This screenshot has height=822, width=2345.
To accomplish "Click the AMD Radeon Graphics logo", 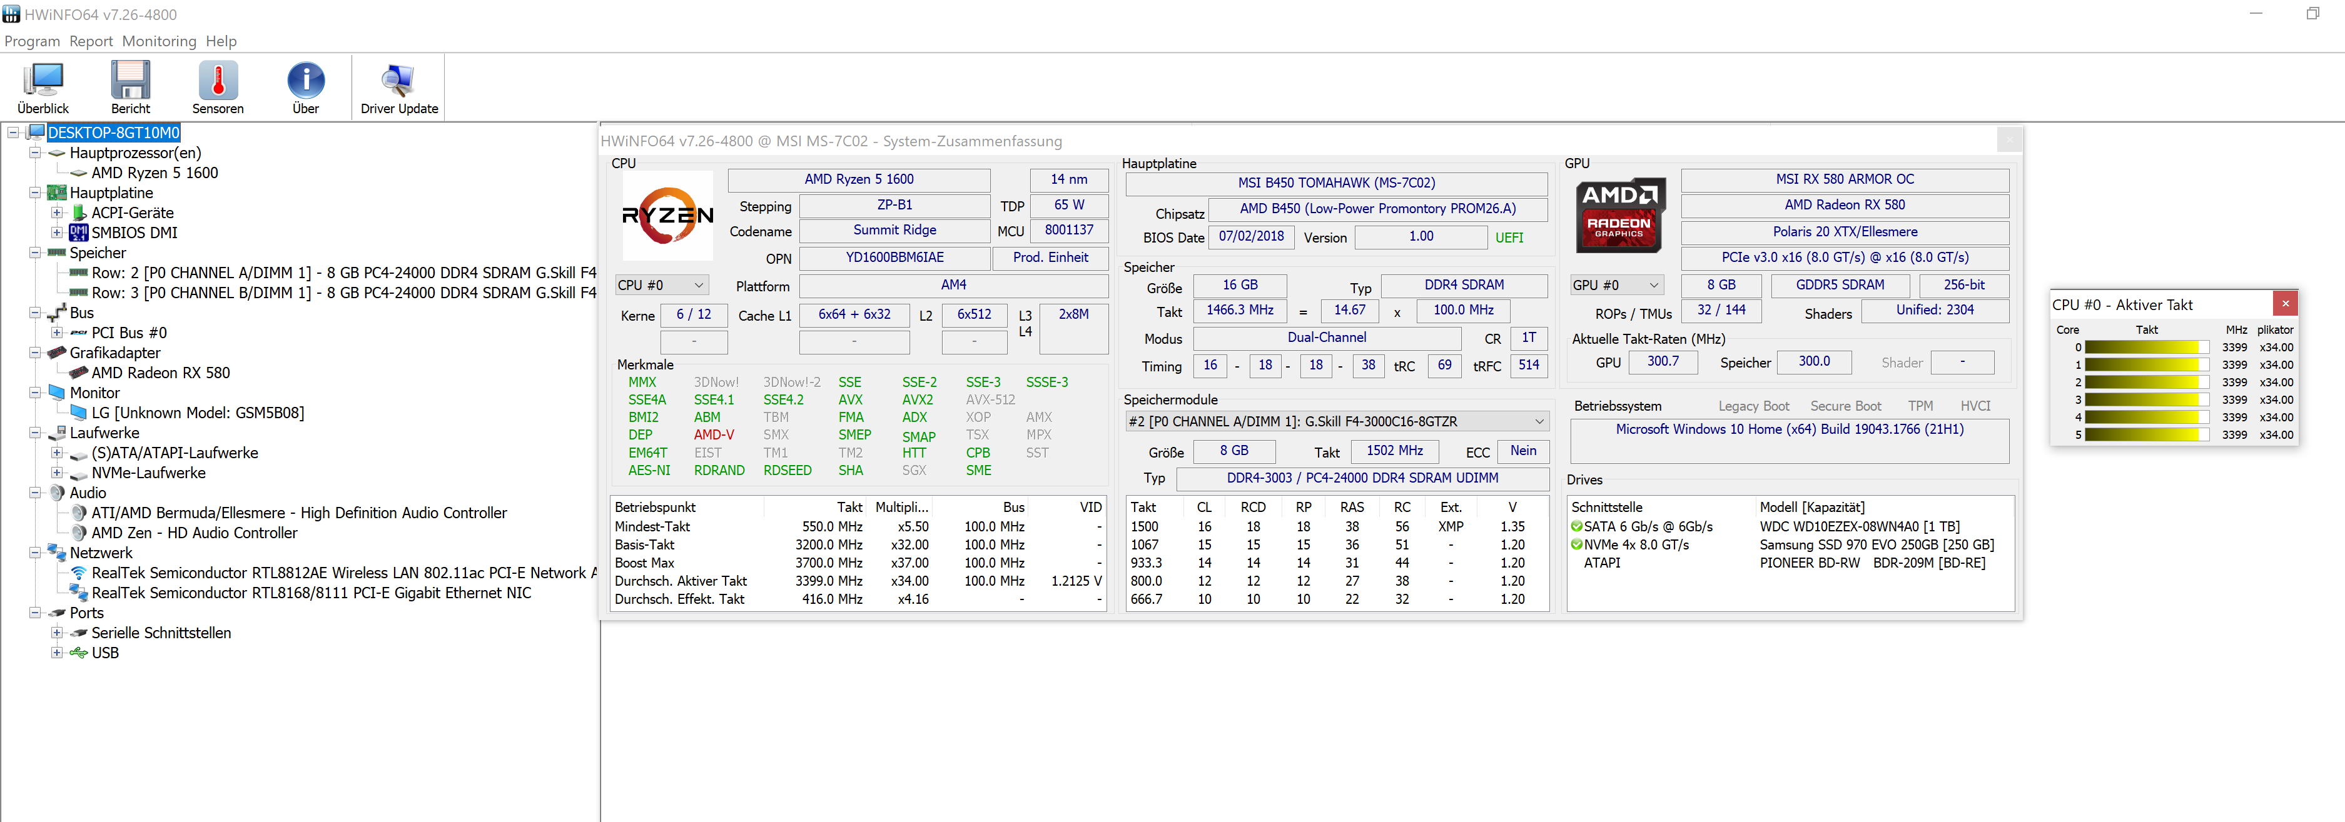I will tap(1619, 216).
